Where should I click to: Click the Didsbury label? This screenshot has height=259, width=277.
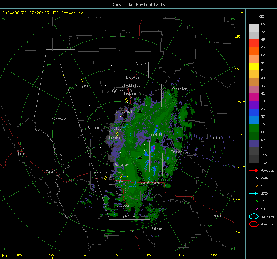[x=116, y=138]
